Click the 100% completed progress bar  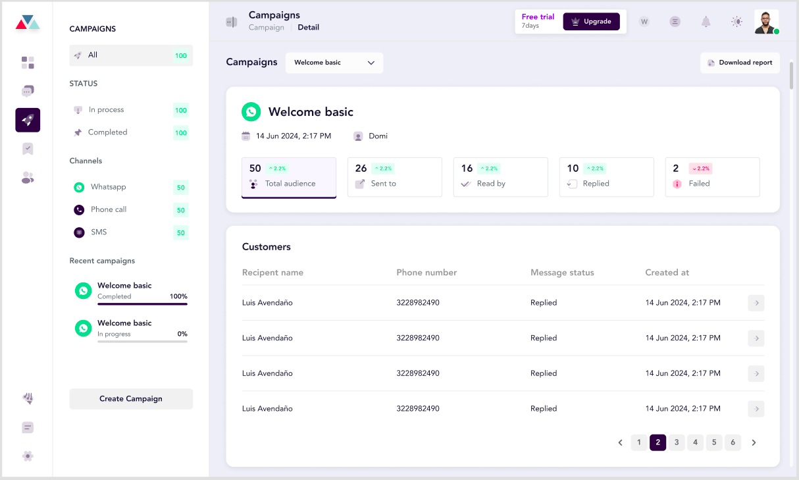click(x=142, y=304)
